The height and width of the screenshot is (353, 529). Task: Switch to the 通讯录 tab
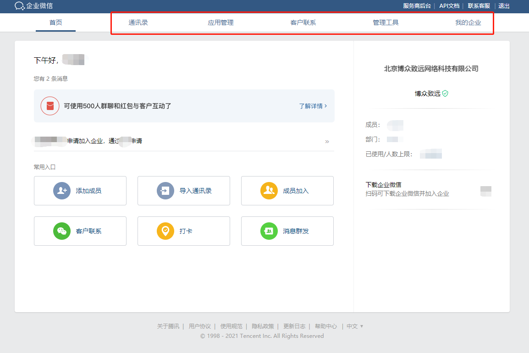point(138,22)
